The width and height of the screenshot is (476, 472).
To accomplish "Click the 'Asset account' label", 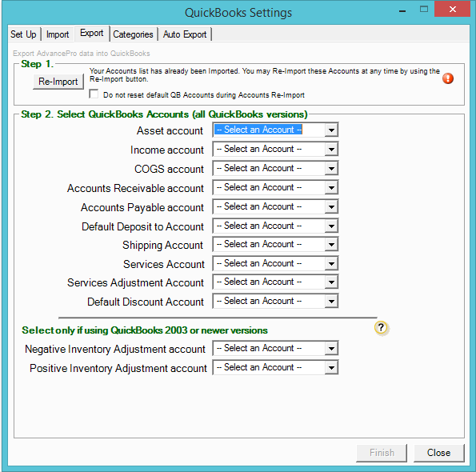I will point(170,131).
